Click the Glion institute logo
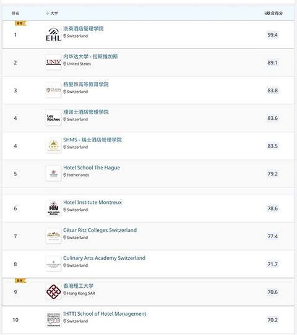The width and height of the screenshot is (297, 335). (x=53, y=90)
